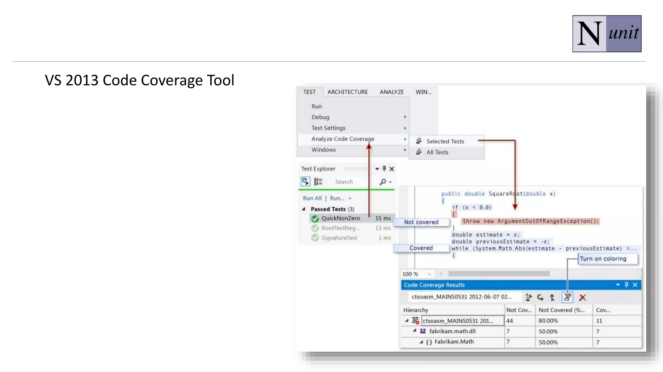The height and width of the screenshot is (372, 663).
Task: Click the merge results up-arrow icon
Action: tap(552, 297)
